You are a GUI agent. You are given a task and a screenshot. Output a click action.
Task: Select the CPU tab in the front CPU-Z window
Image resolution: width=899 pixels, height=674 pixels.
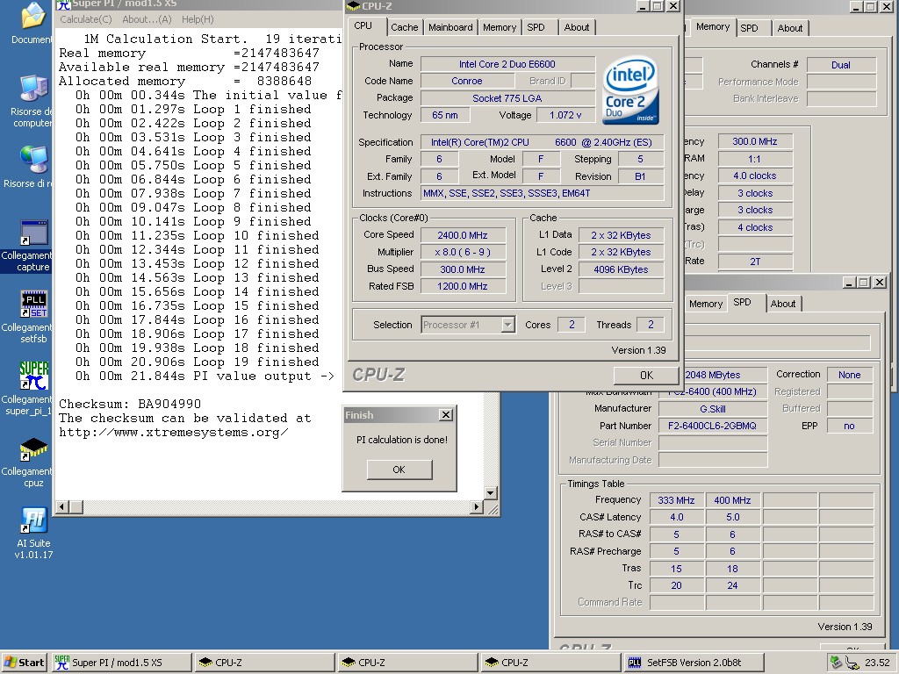coord(363,25)
